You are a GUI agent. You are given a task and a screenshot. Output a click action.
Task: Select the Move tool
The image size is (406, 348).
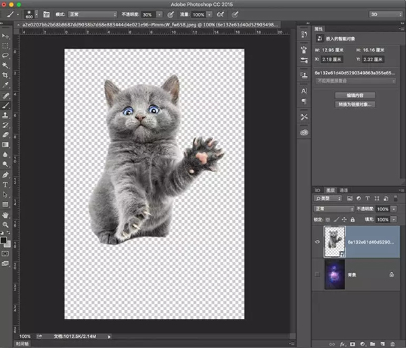point(5,36)
